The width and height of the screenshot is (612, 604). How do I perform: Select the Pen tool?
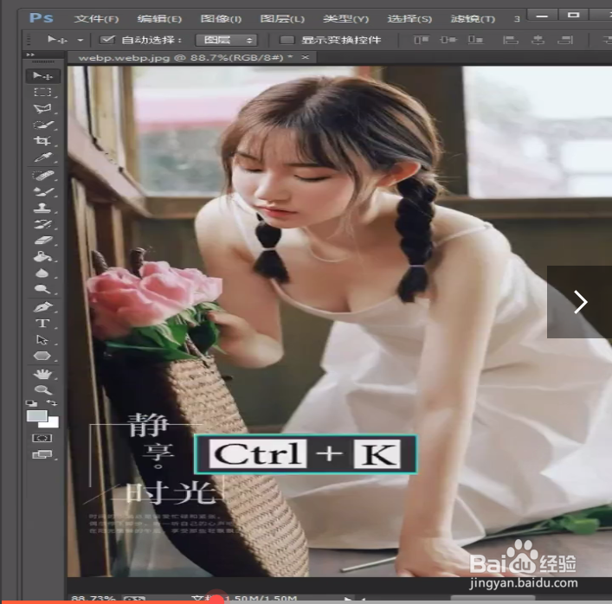pyautogui.click(x=43, y=307)
